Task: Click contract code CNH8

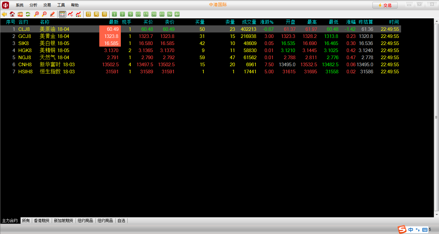Action: [x=25, y=64]
